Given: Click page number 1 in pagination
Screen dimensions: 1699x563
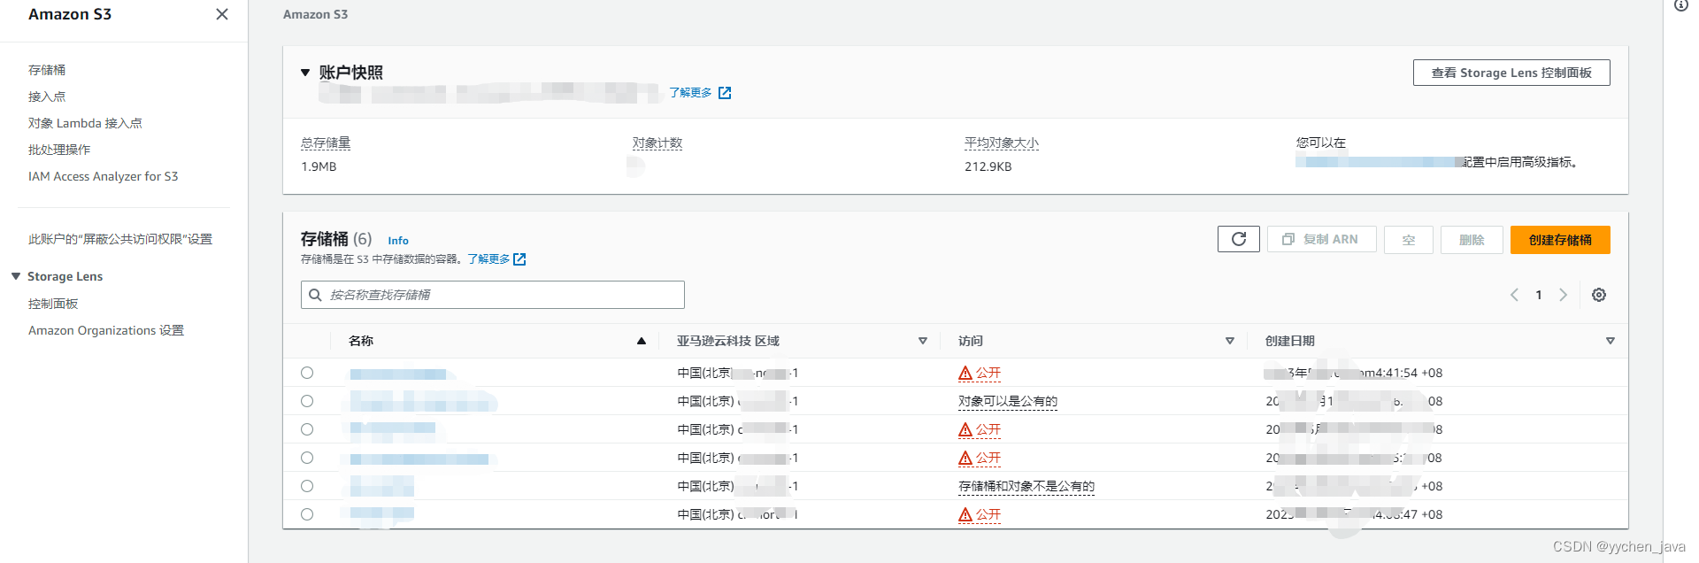Looking at the screenshot, I should [1539, 295].
